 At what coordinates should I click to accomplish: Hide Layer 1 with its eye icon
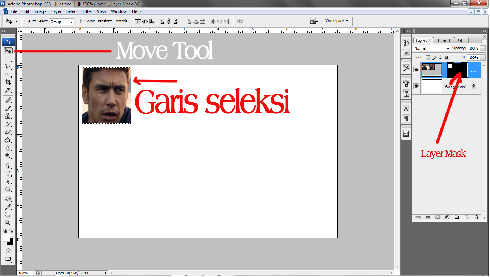[x=416, y=70]
